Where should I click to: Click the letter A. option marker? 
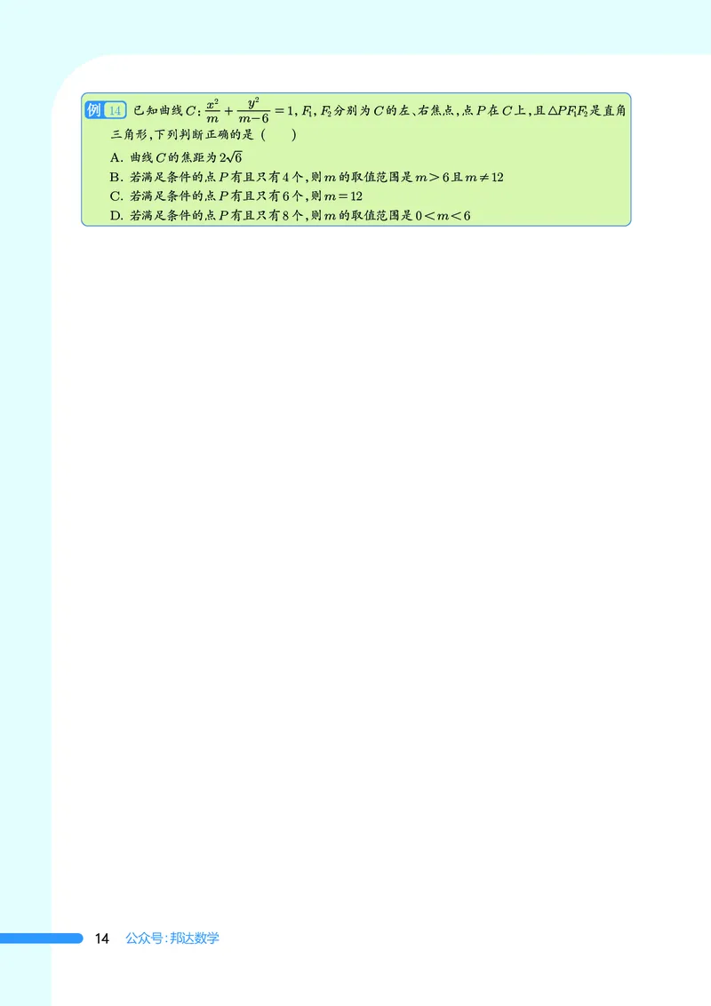(116, 158)
